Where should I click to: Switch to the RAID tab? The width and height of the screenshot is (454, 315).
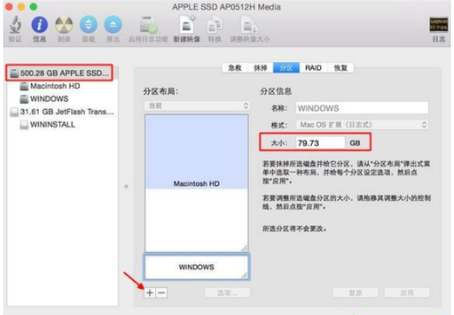click(x=313, y=68)
